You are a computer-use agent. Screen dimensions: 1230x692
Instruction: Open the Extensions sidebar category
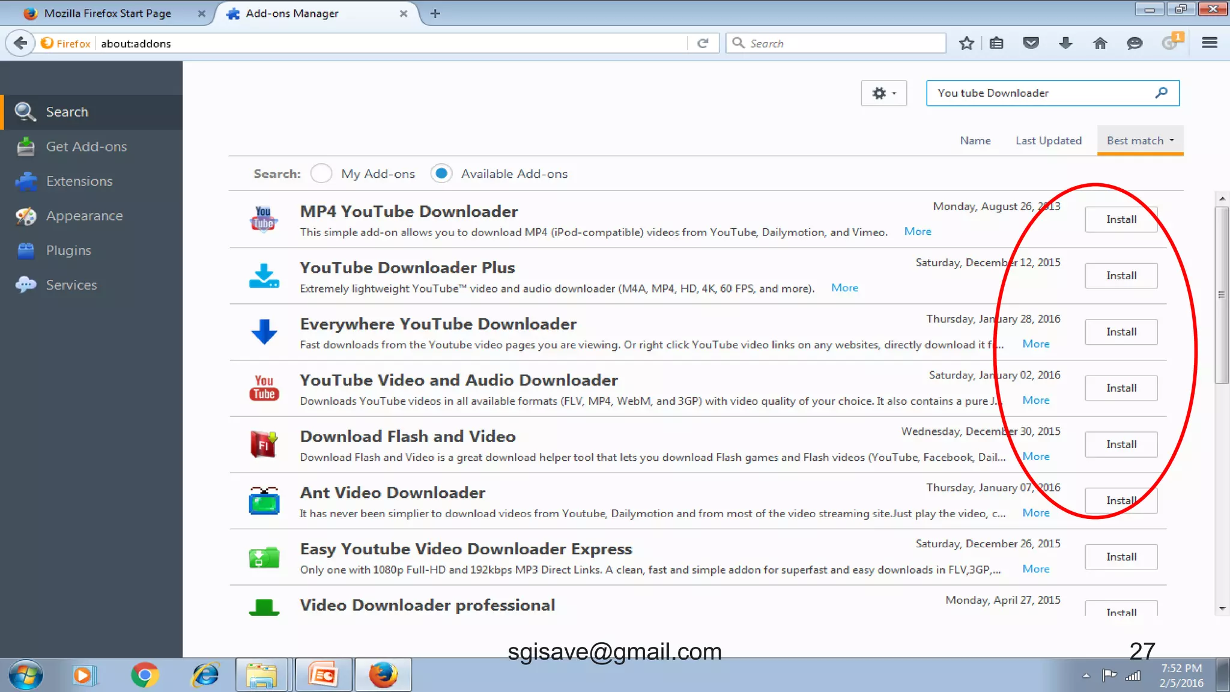[79, 181]
